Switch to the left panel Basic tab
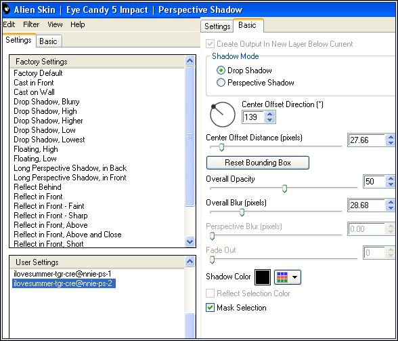The height and width of the screenshot is (341, 398). (48, 41)
